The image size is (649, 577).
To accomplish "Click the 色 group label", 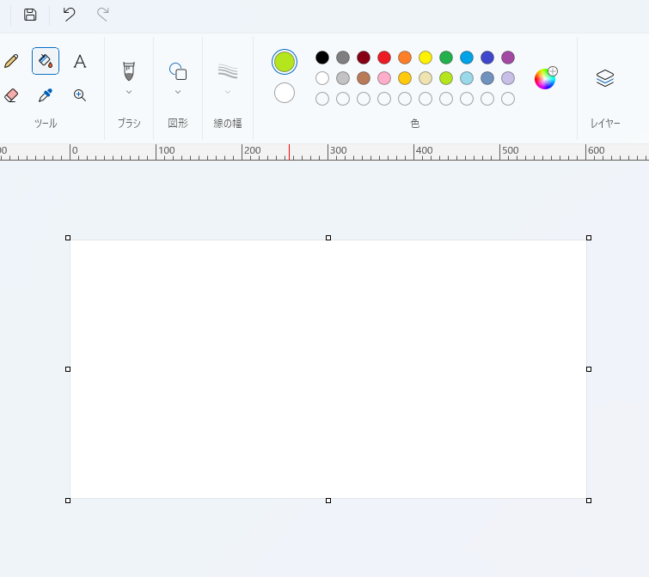I will (x=414, y=123).
